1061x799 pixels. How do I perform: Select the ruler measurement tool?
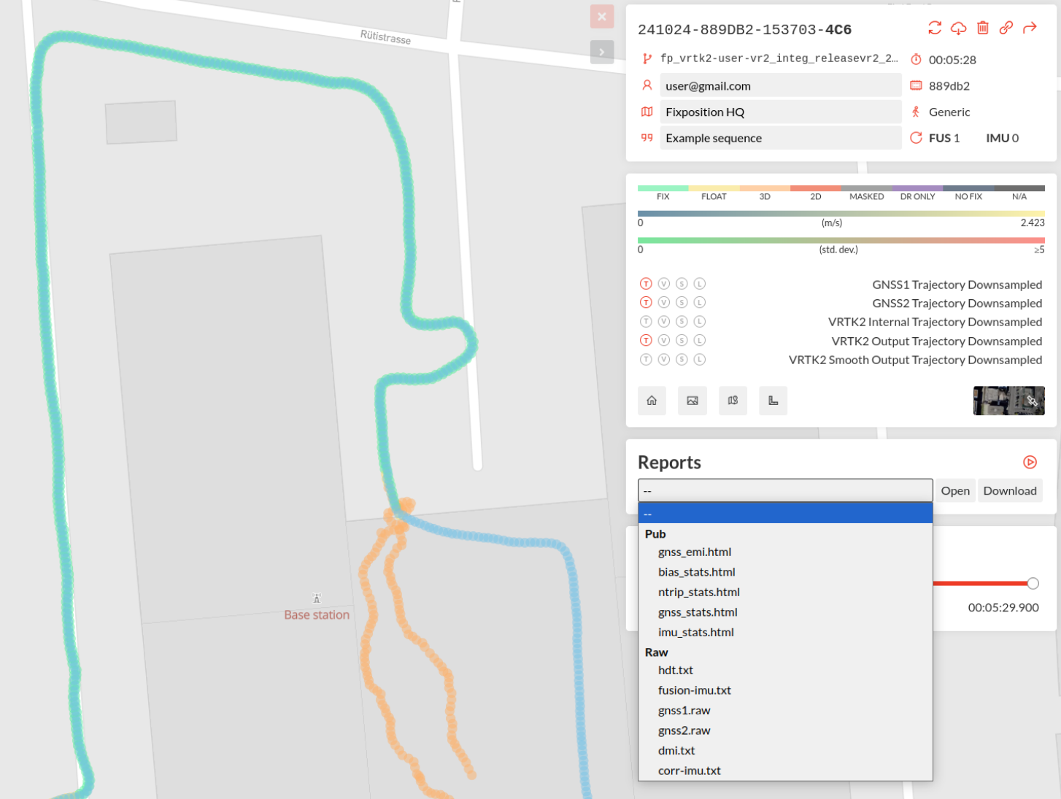click(773, 401)
